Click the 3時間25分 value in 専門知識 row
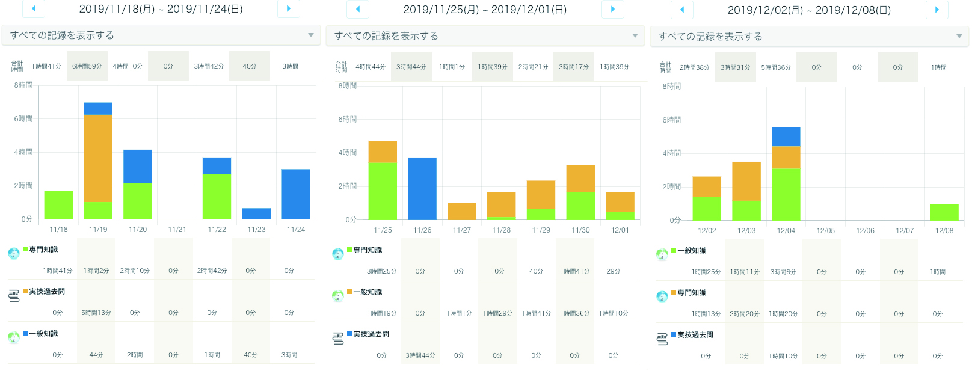The image size is (972, 371). [382, 271]
